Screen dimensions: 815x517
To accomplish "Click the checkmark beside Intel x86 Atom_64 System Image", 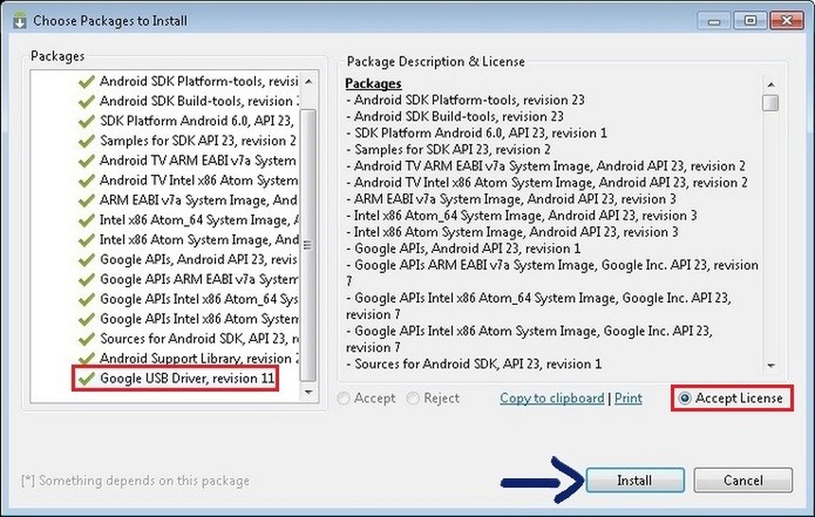I will 86,220.
